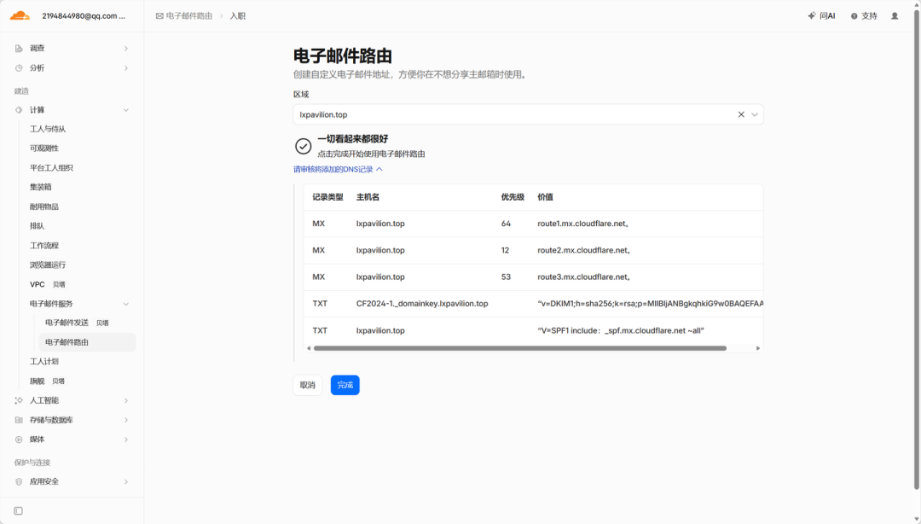The image size is (921, 524).
Task: Open 耐用物品 menu item
Action: pyautogui.click(x=44, y=207)
